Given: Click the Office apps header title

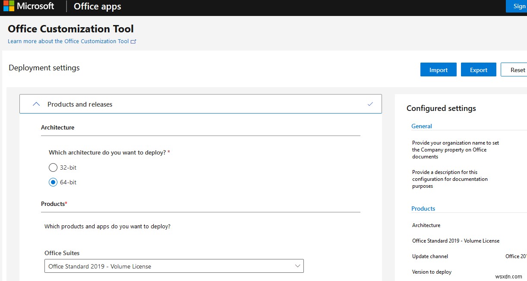Looking at the screenshot, I should 98,6.
